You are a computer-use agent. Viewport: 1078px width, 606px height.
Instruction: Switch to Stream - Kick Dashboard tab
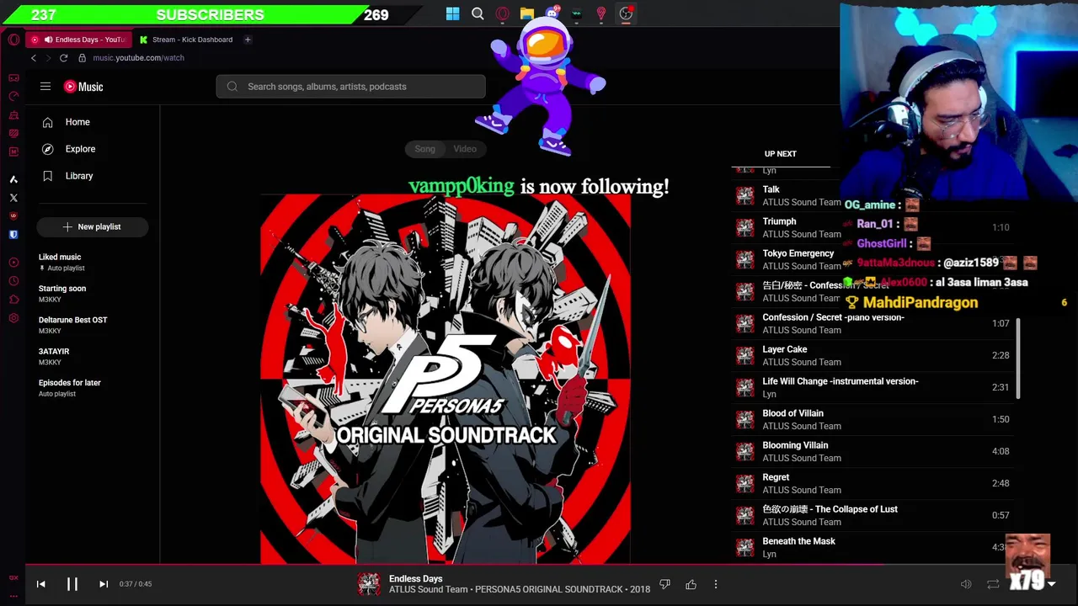click(185, 40)
